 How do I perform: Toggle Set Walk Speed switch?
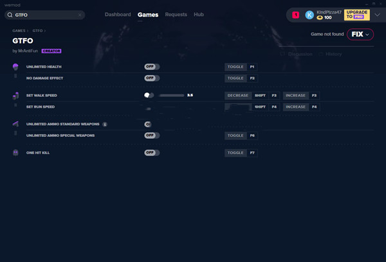tap(149, 95)
